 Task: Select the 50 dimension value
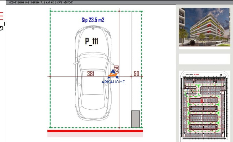coord(136,73)
